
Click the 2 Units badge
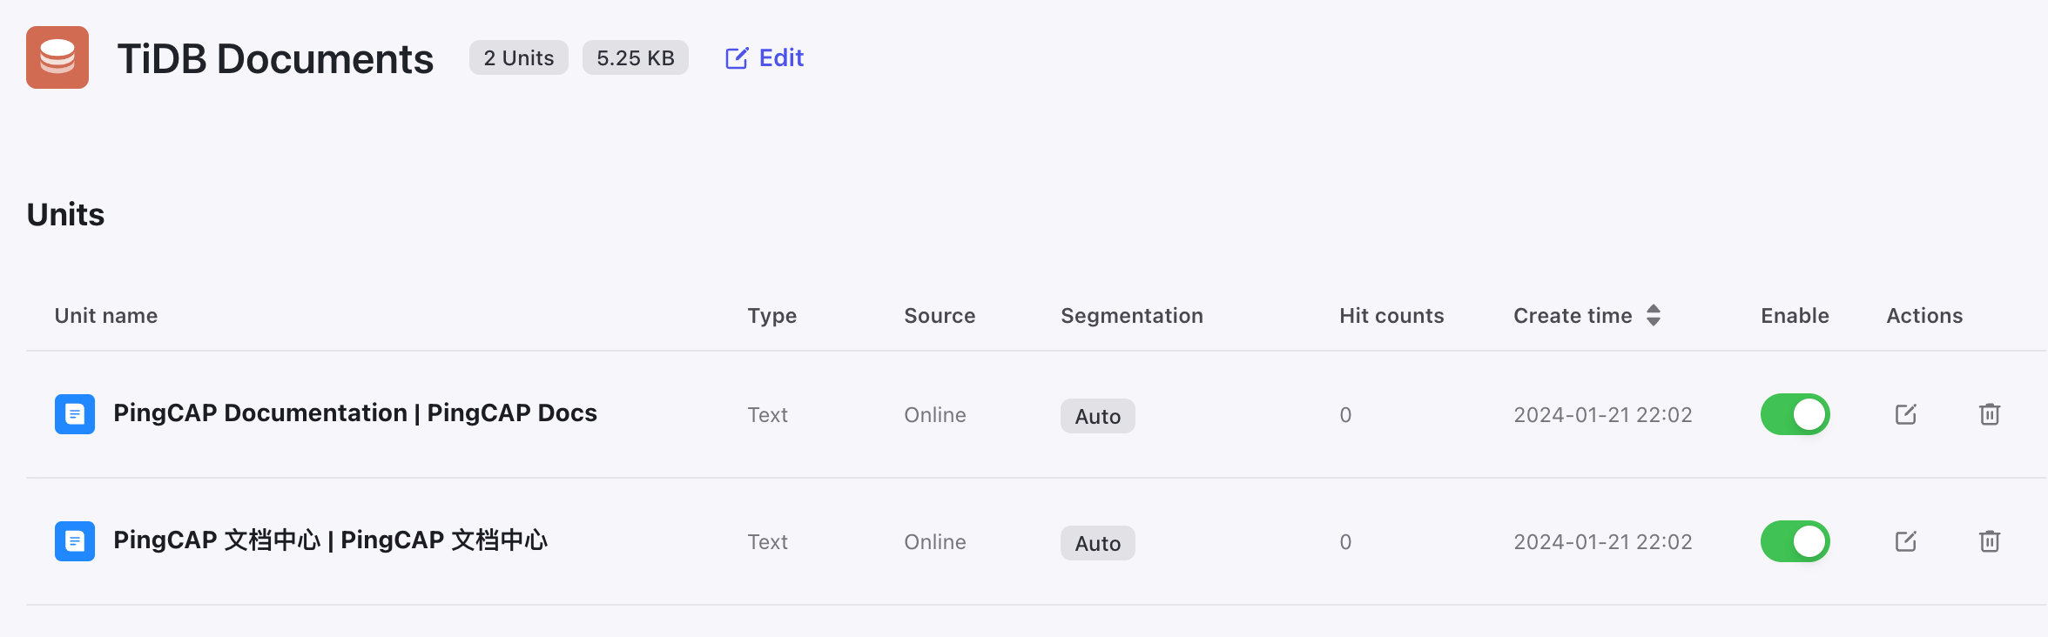pyautogui.click(x=519, y=57)
